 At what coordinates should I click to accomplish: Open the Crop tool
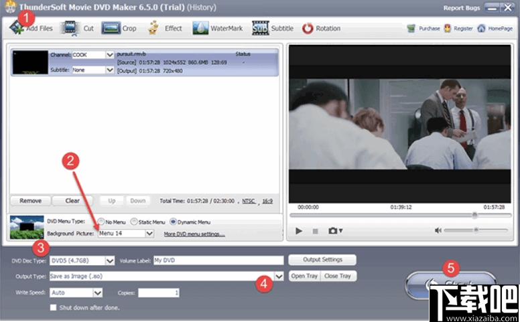click(x=119, y=28)
